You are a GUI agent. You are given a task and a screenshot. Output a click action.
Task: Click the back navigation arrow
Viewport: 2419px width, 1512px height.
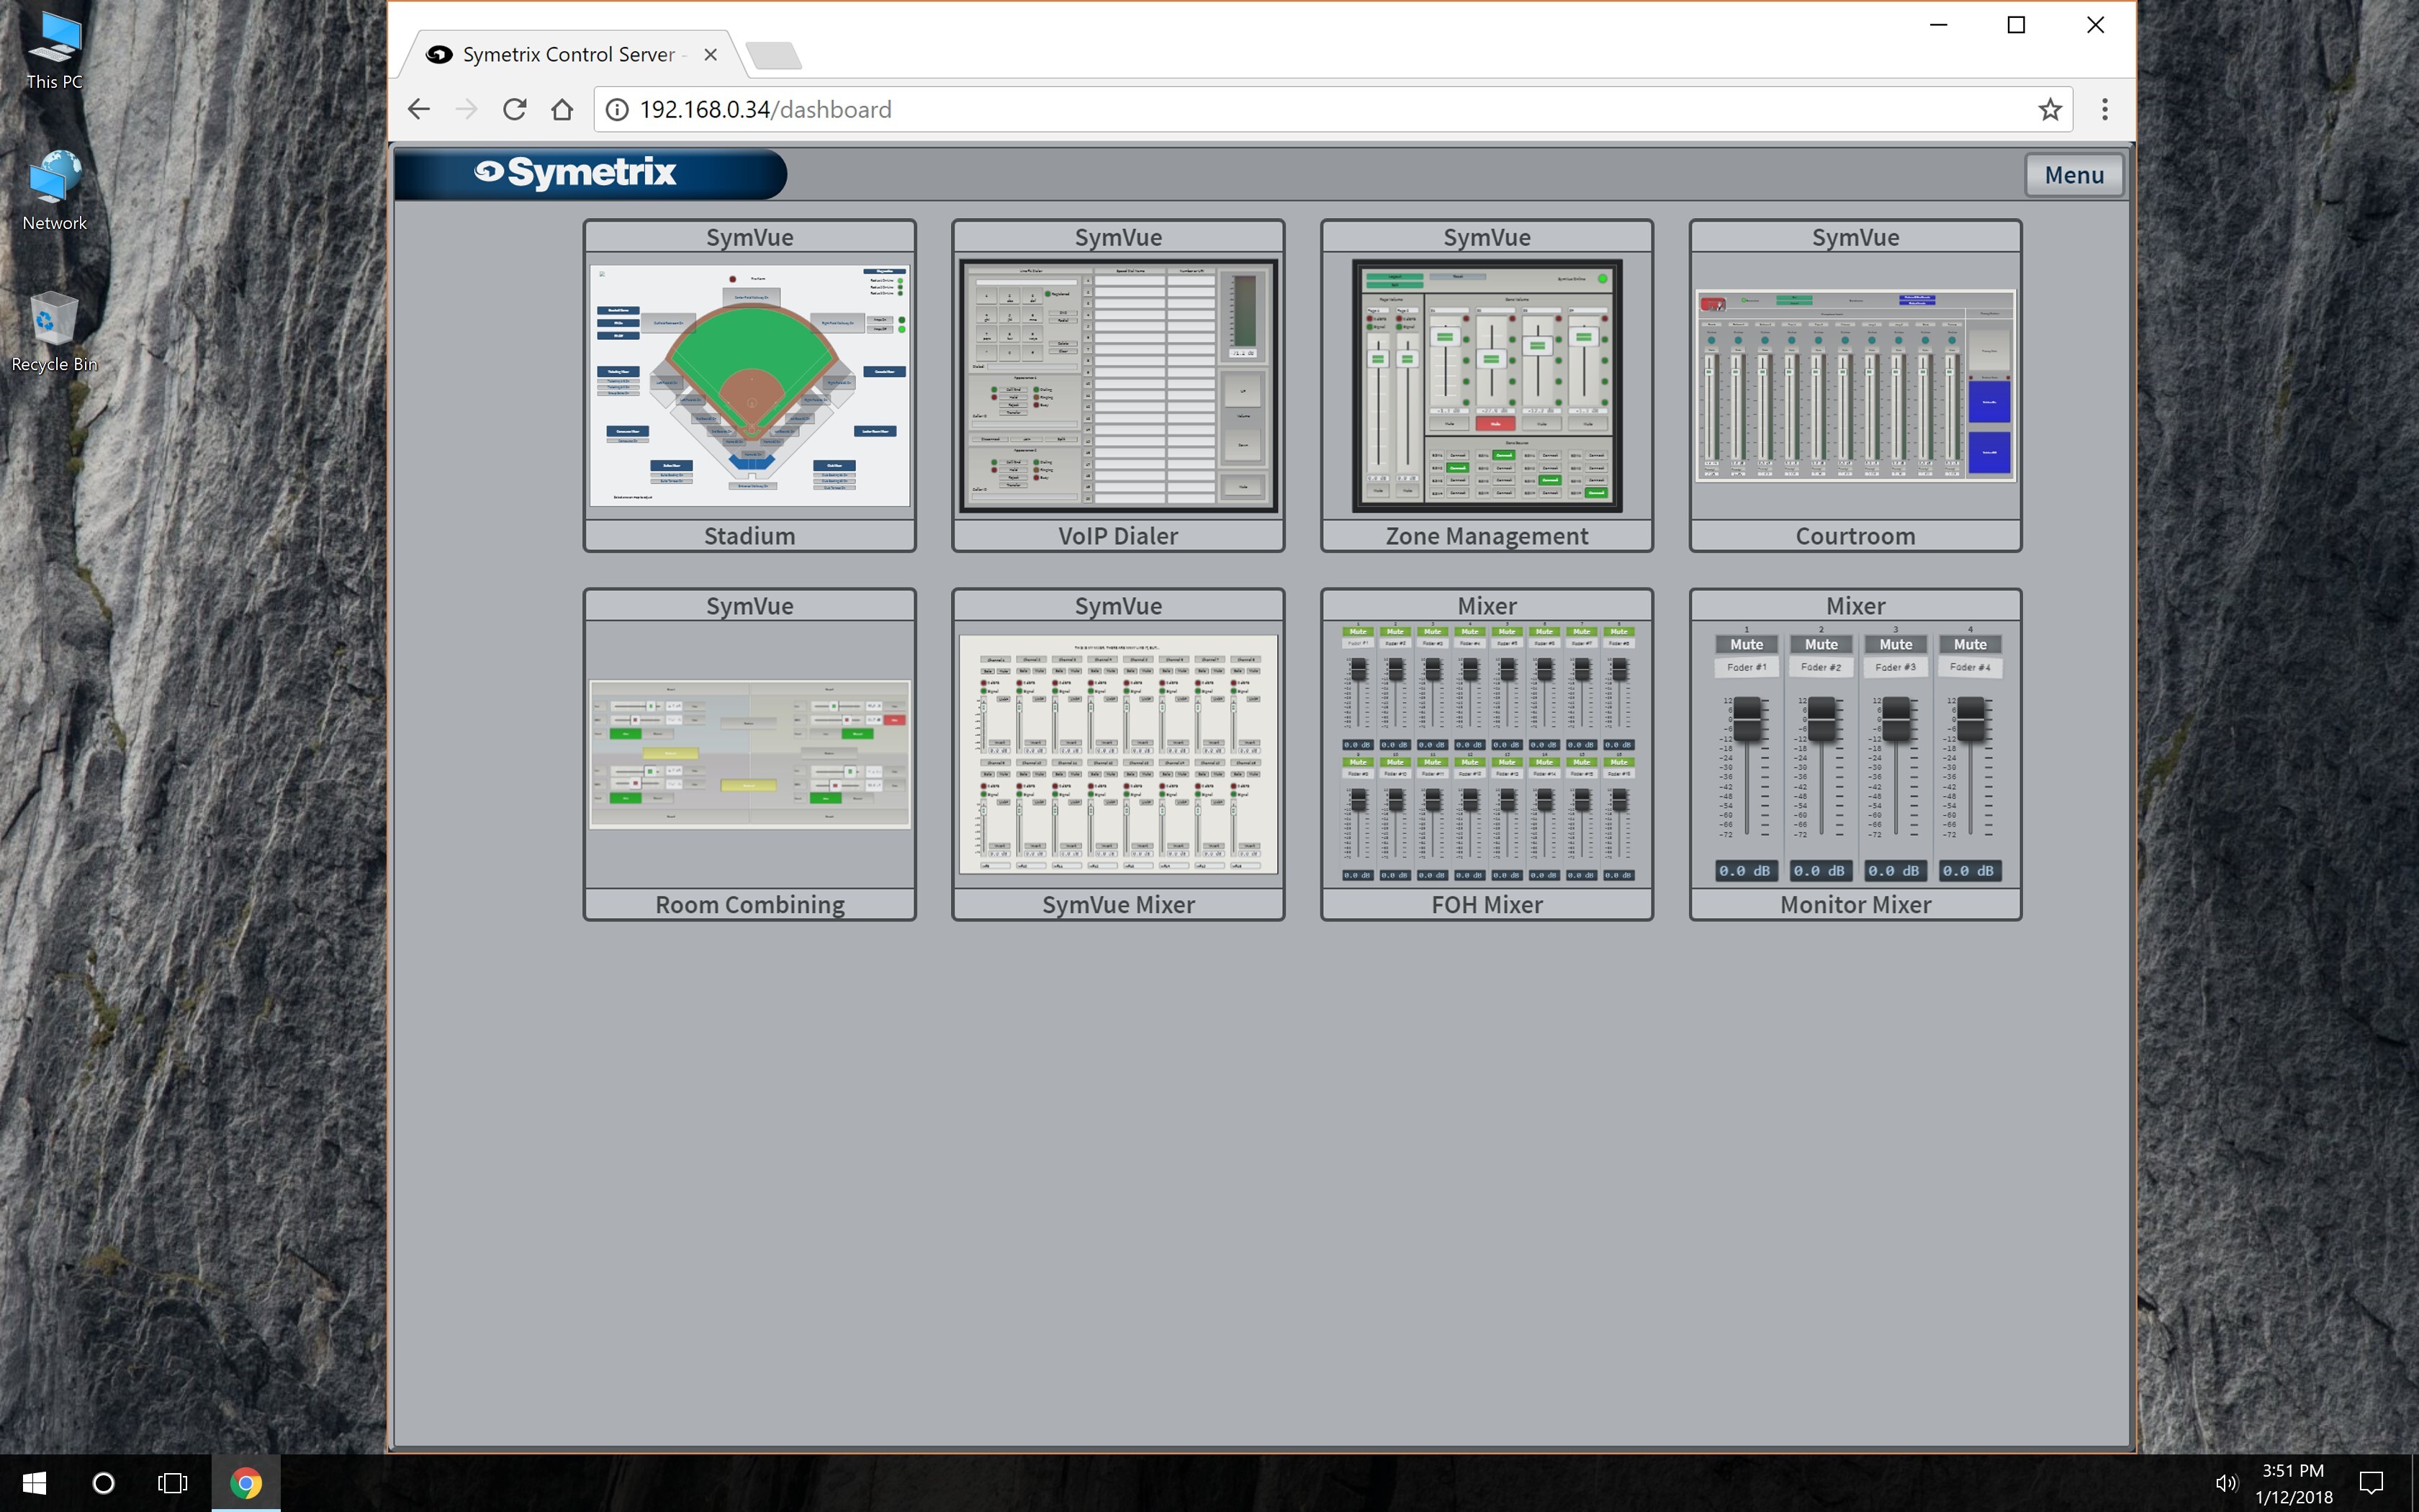tap(419, 109)
